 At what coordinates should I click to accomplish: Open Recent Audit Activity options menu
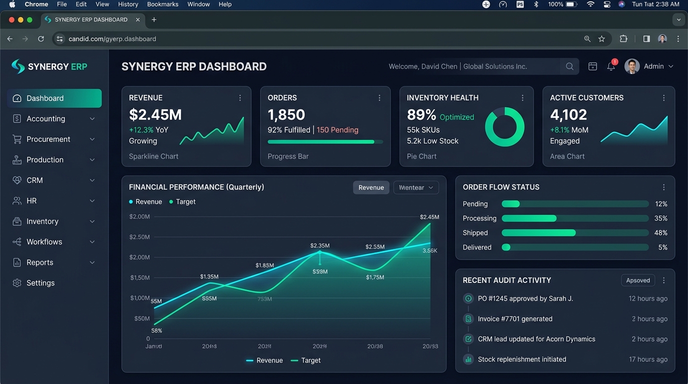click(664, 280)
